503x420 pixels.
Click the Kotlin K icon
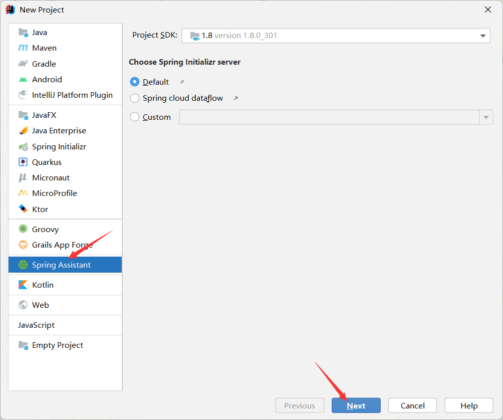pos(23,285)
